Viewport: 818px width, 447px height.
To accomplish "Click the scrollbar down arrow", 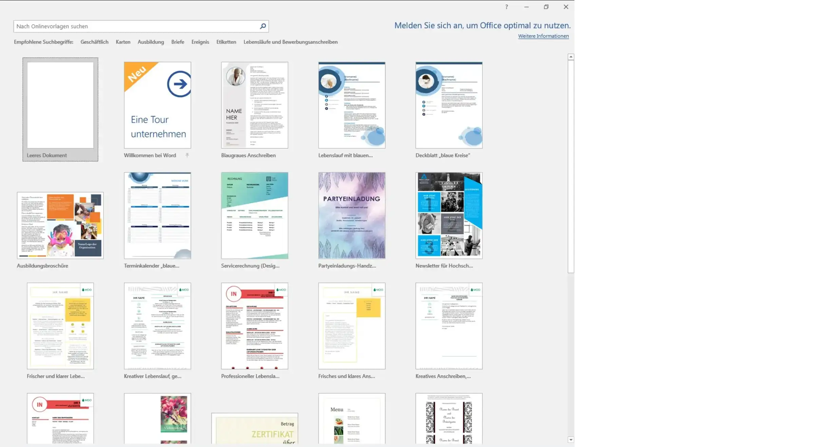I will click(571, 440).
